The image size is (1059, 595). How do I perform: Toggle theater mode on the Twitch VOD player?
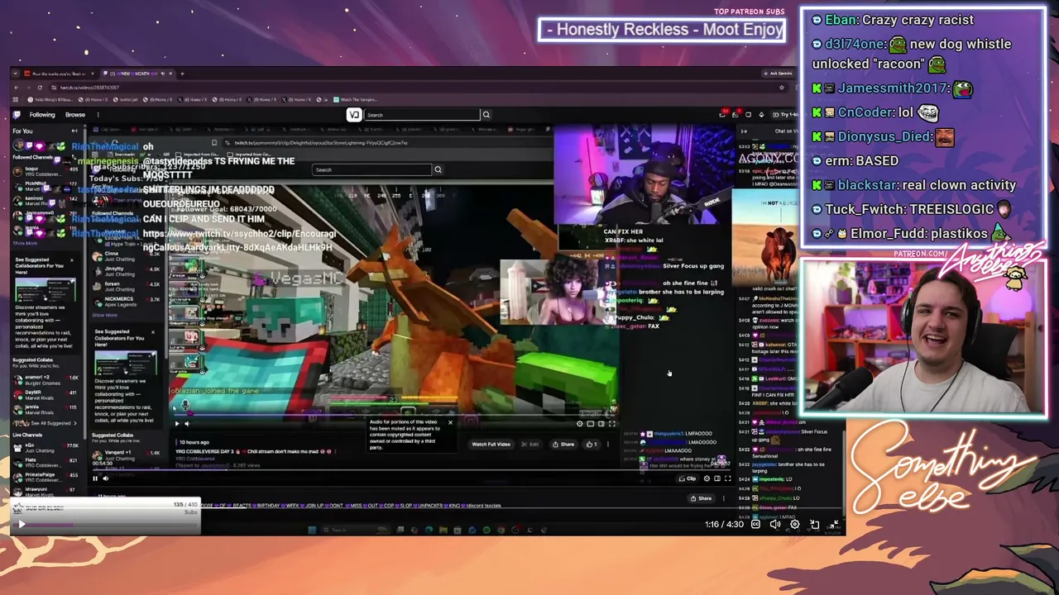pyautogui.click(x=717, y=478)
